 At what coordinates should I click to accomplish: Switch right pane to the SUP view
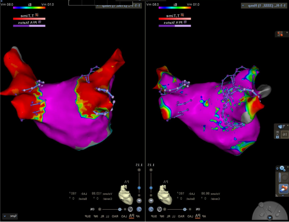tap(154, 216)
